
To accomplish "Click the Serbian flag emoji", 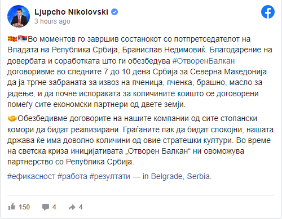I will point(23,39).
